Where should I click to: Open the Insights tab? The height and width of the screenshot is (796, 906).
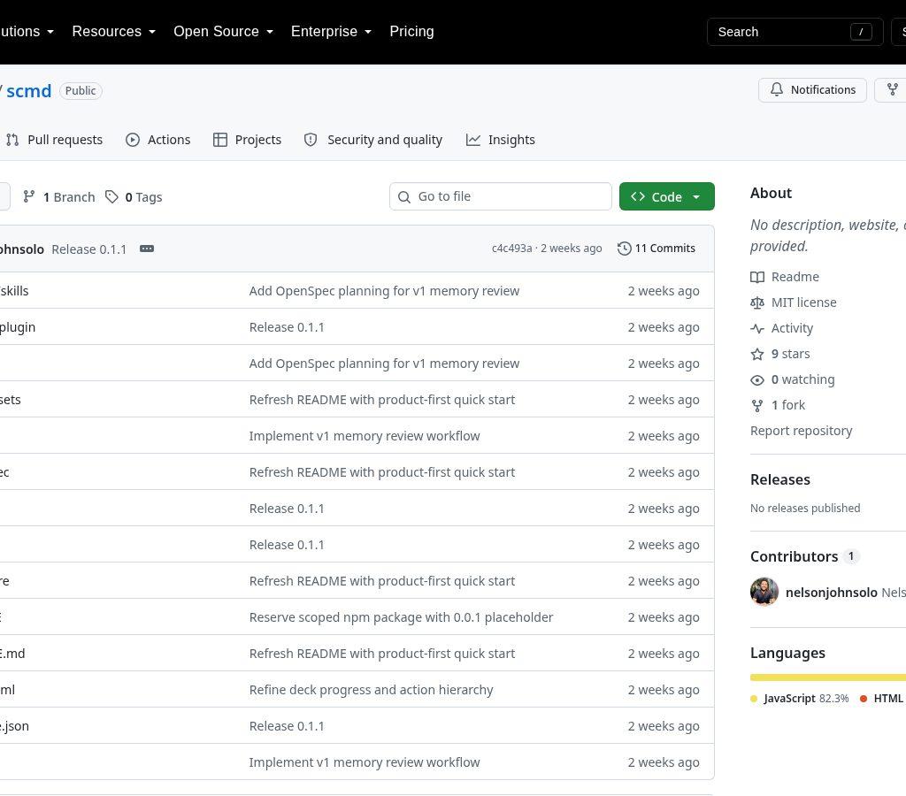click(501, 140)
